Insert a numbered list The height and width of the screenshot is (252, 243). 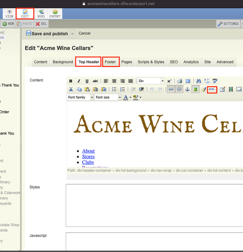click(x=122, y=89)
